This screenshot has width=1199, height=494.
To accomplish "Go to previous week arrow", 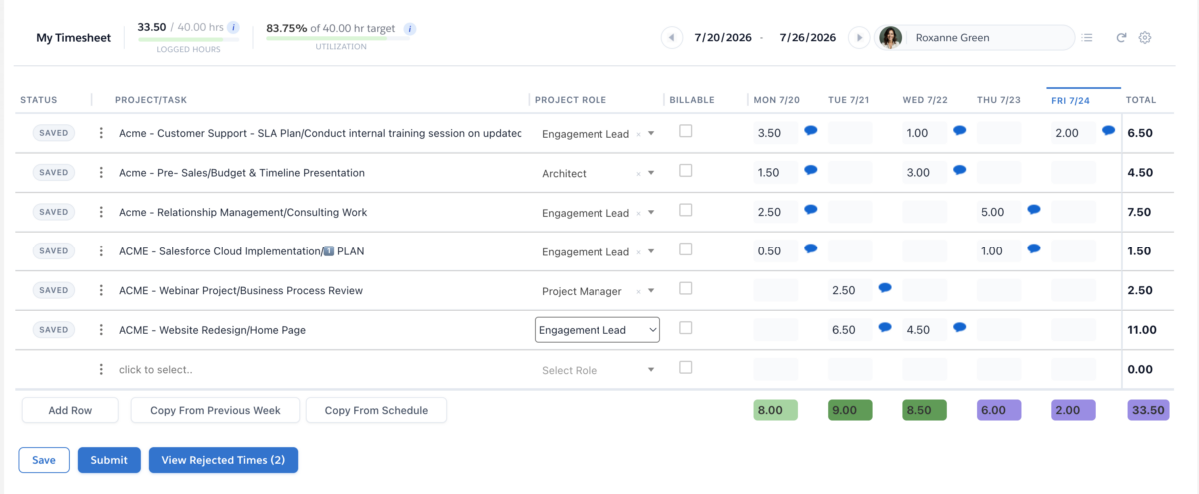I will click(671, 37).
